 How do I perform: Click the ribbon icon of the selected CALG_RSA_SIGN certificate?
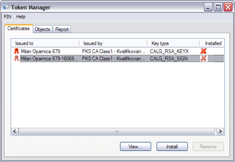pos(17,58)
